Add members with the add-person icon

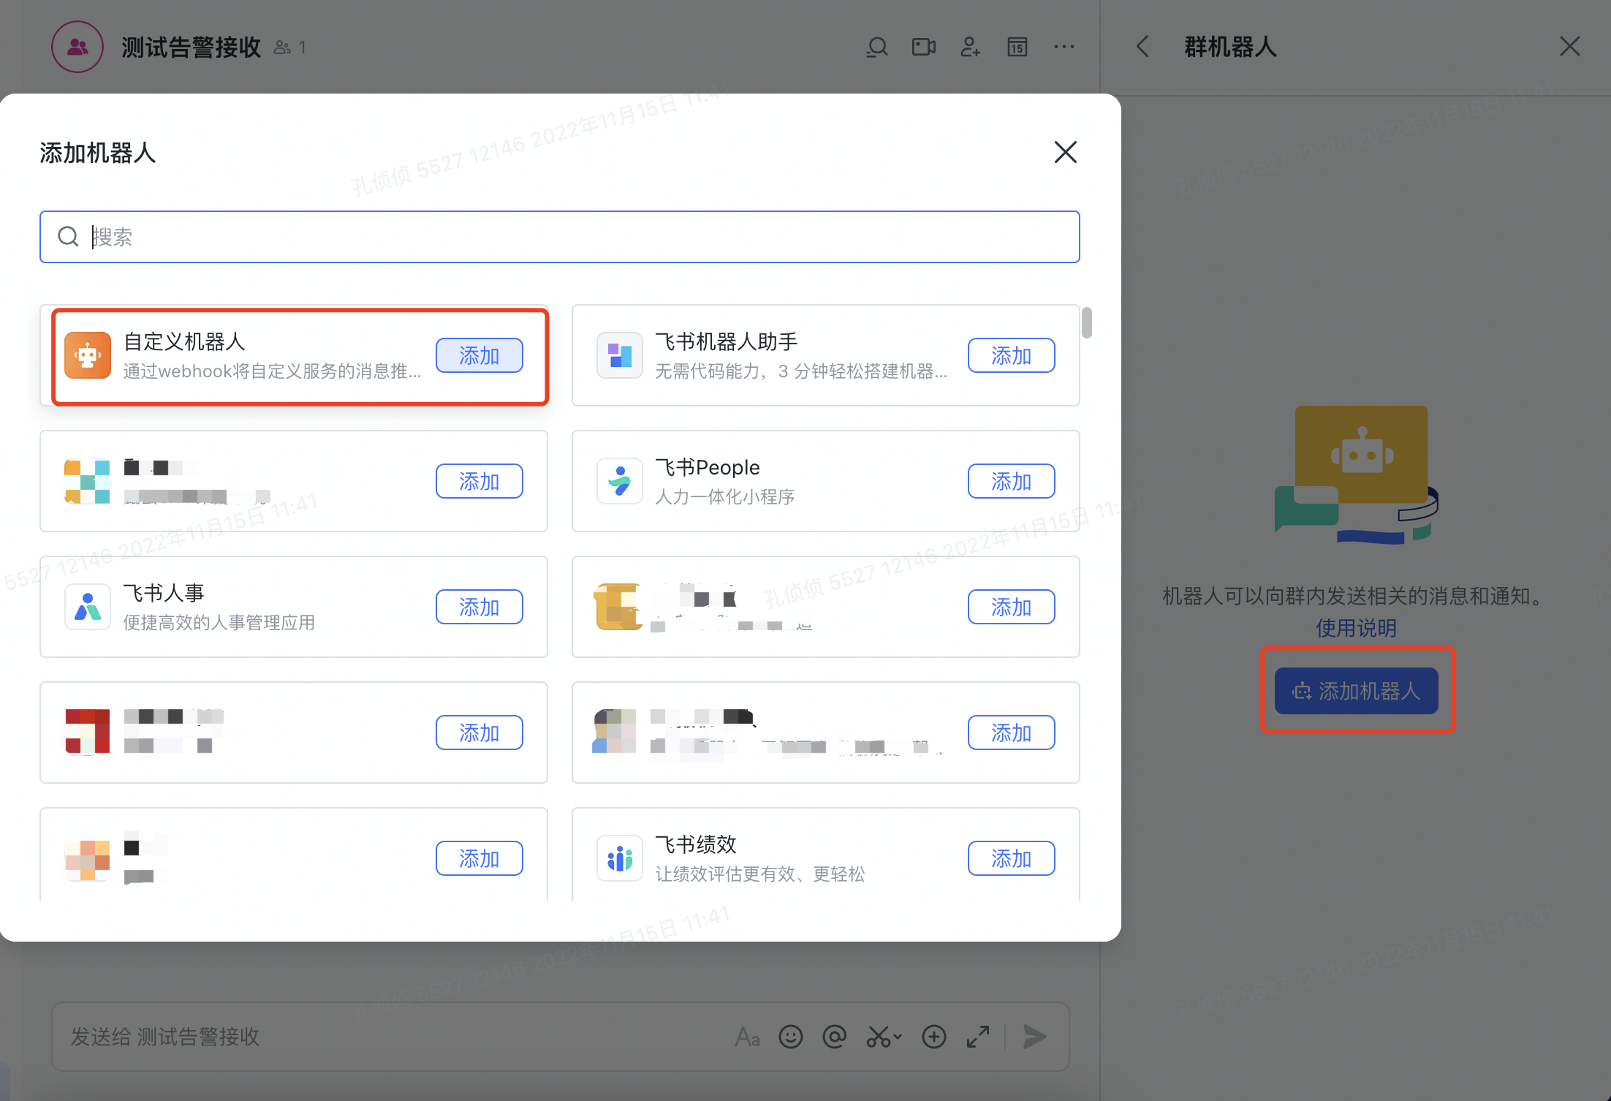coord(970,48)
